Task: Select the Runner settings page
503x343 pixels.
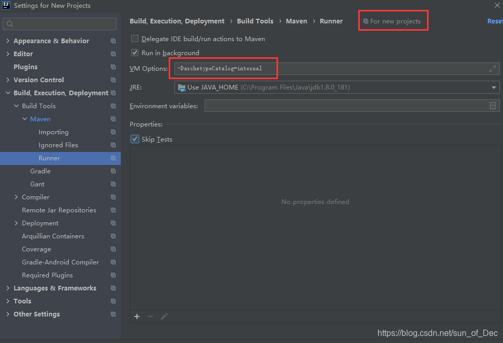Action: tap(60, 158)
